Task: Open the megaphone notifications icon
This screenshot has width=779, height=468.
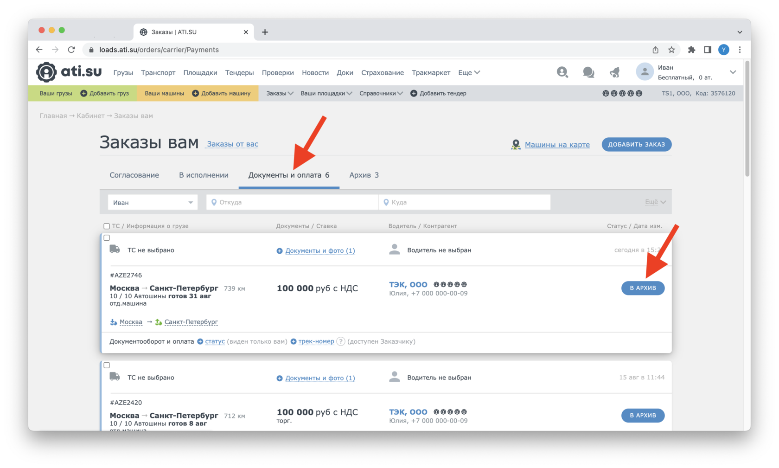Action: (615, 72)
